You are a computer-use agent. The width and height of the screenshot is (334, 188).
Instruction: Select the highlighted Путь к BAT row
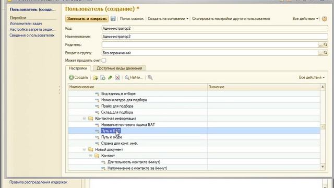click(x=194, y=131)
